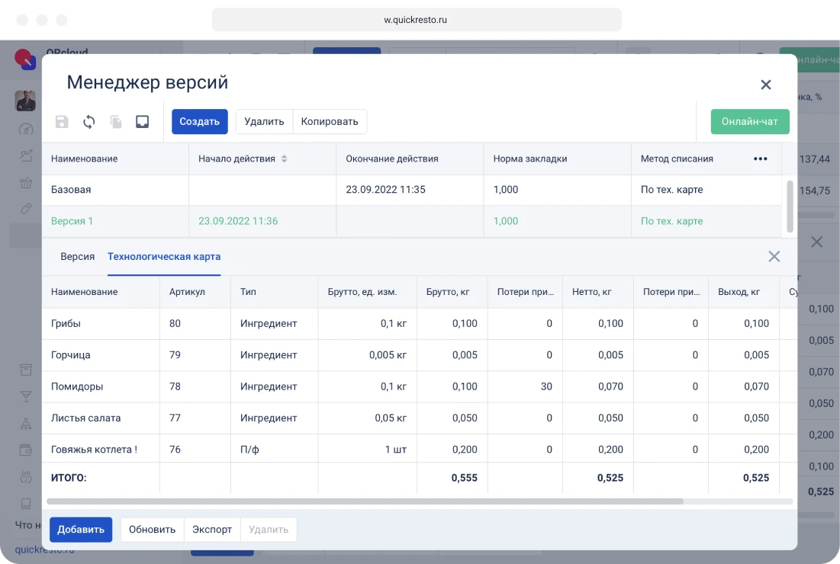Select the Базовая version row

[x=71, y=190]
